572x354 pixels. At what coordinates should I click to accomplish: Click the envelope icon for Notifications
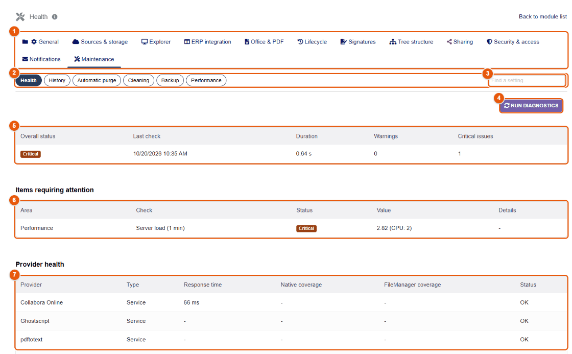tap(25, 59)
